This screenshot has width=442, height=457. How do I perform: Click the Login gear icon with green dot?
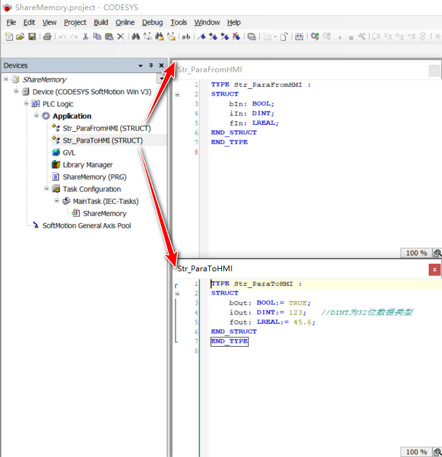coord(315,36)
